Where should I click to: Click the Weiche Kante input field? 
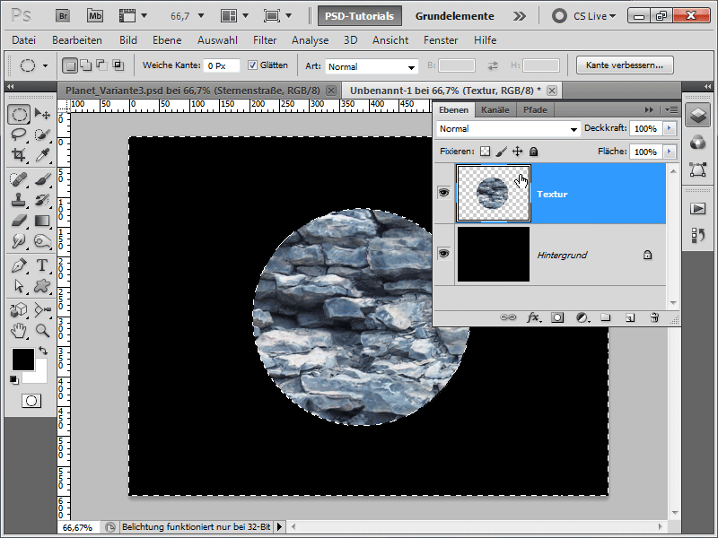(221, 65)
